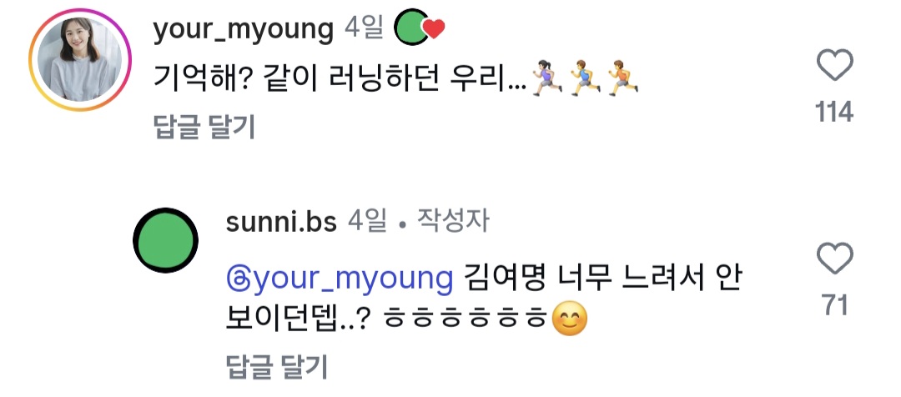Click 답글 달기 under your_myoung comment

204,127
